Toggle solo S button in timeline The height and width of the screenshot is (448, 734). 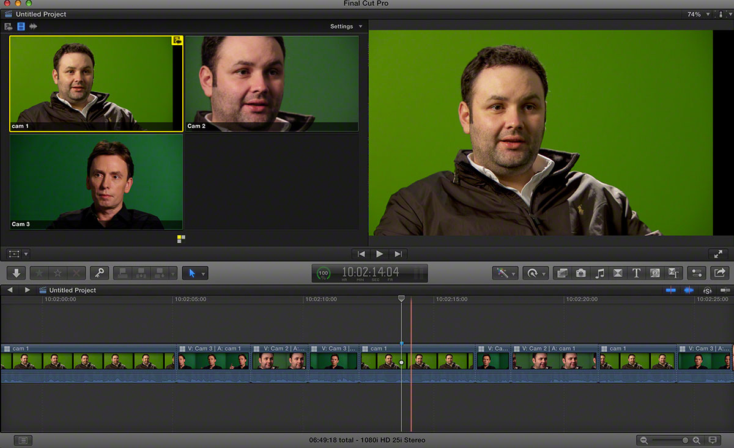(x=708, y=290)
